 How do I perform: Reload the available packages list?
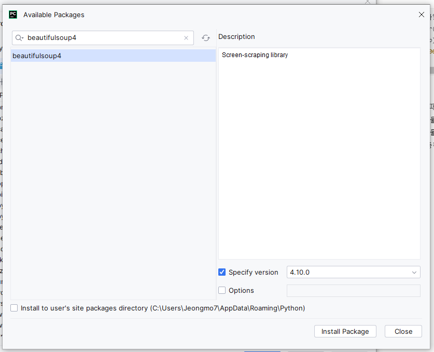click(206, 38)
